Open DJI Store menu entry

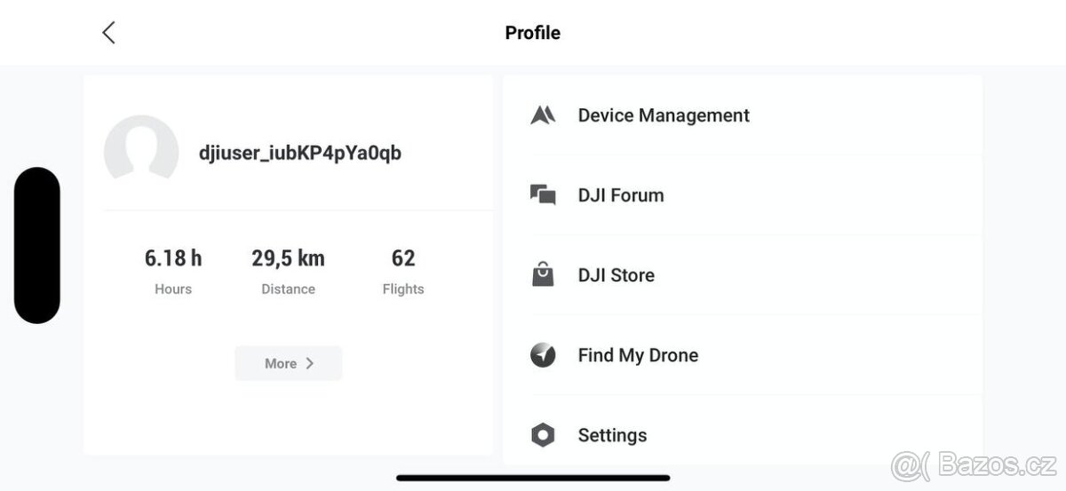coord(743,275)
